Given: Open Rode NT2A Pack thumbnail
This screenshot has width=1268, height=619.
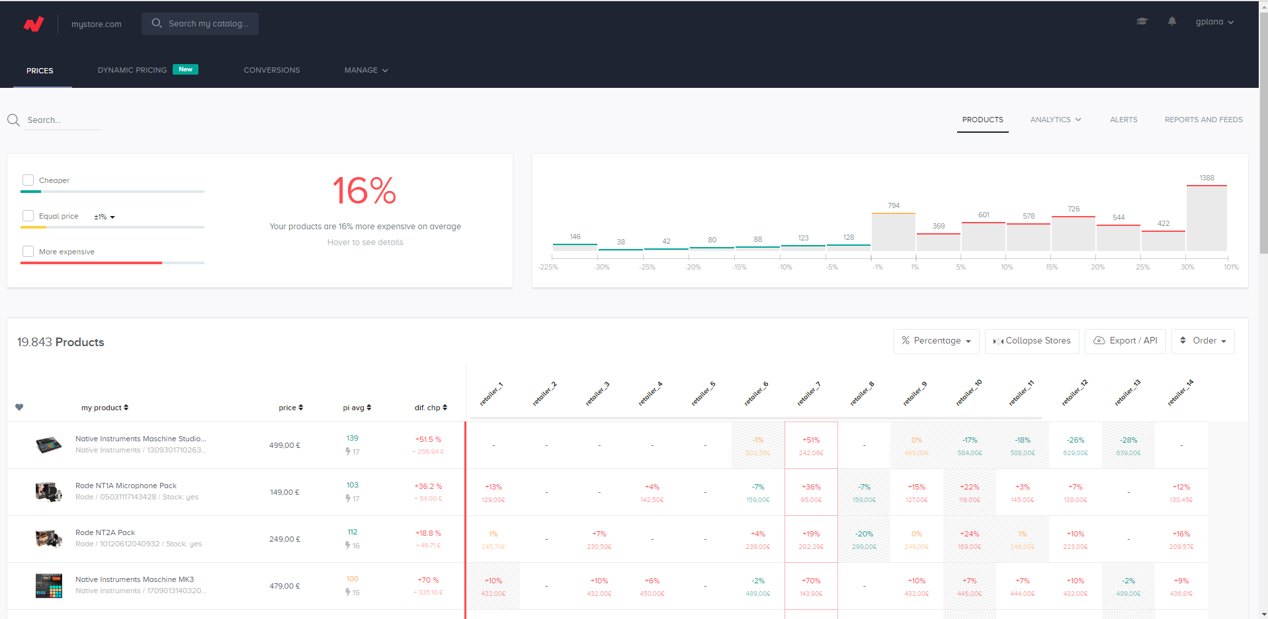Looking at the screenshot, I should 48,539.
